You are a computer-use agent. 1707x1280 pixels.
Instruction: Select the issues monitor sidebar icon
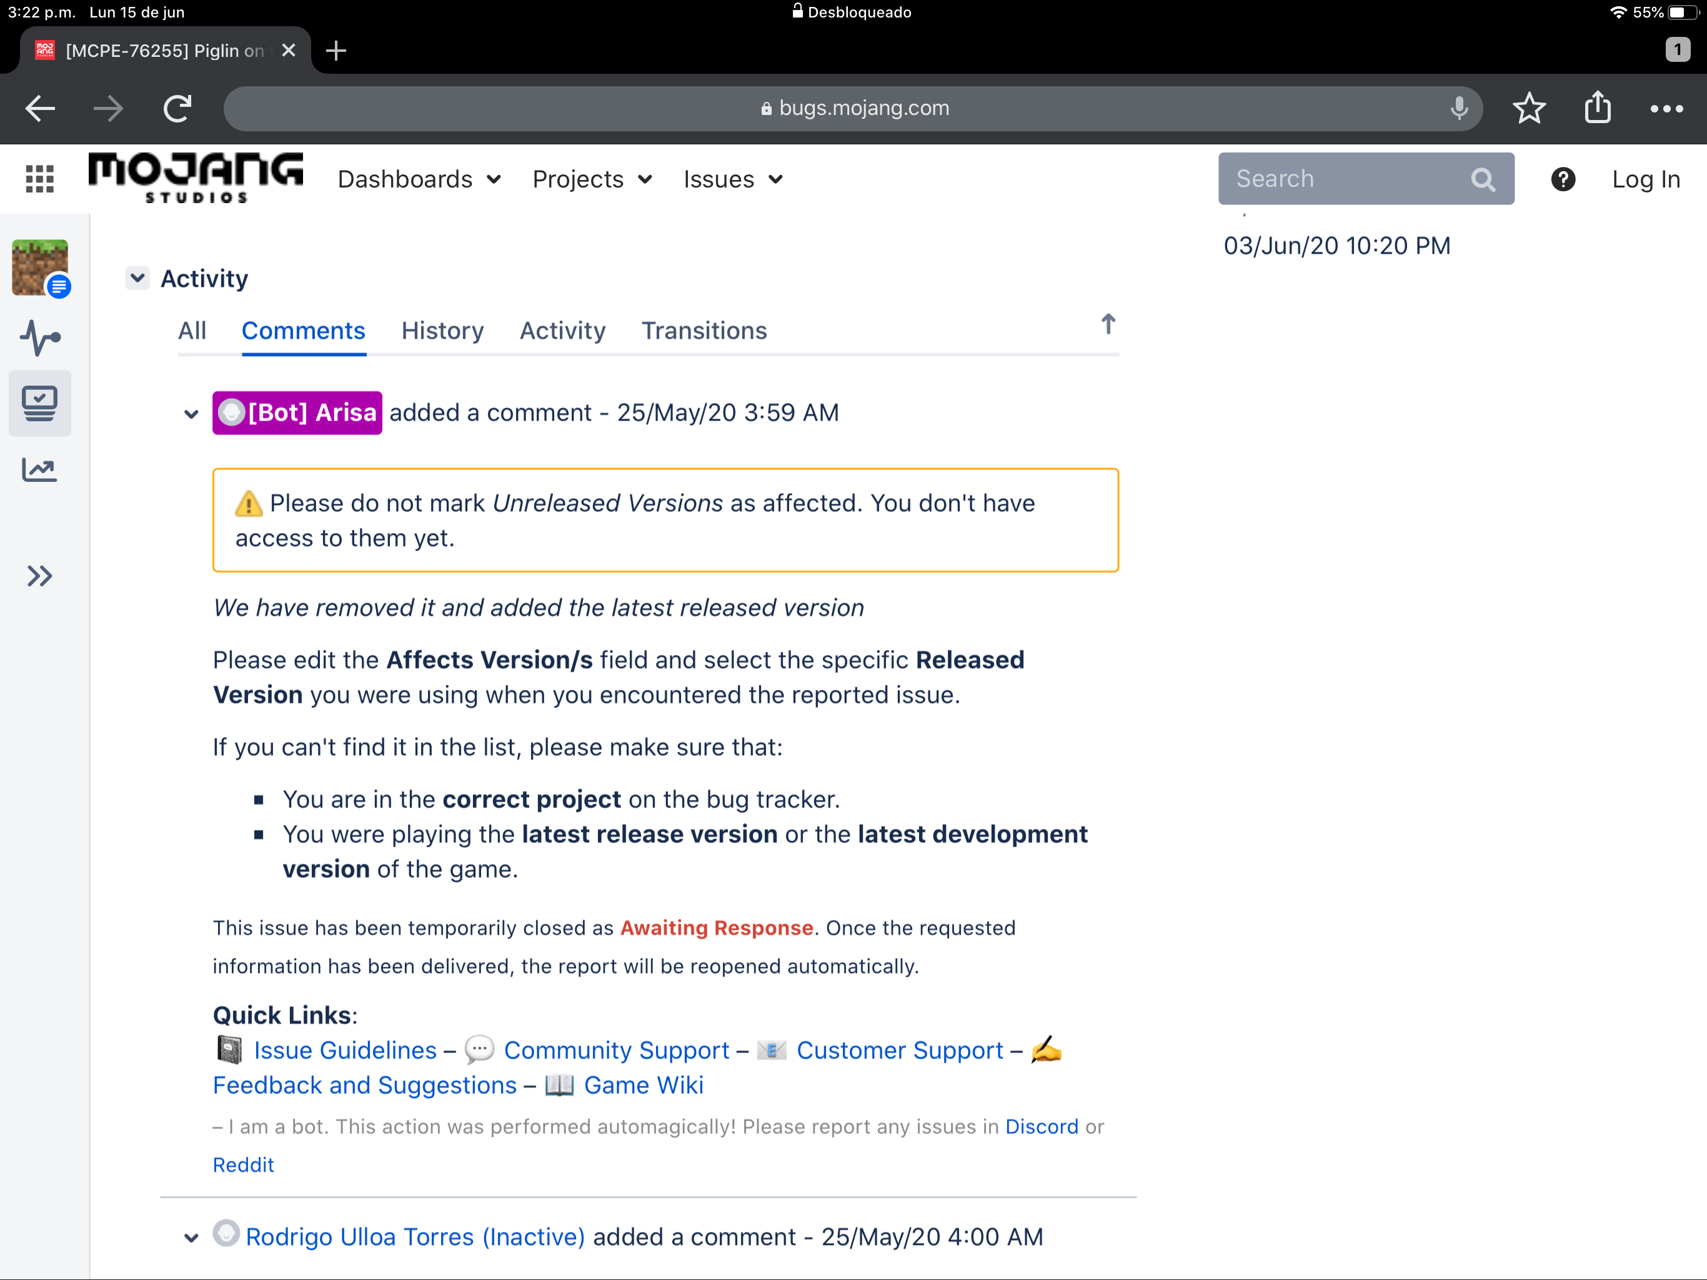[x=40, y=403]
